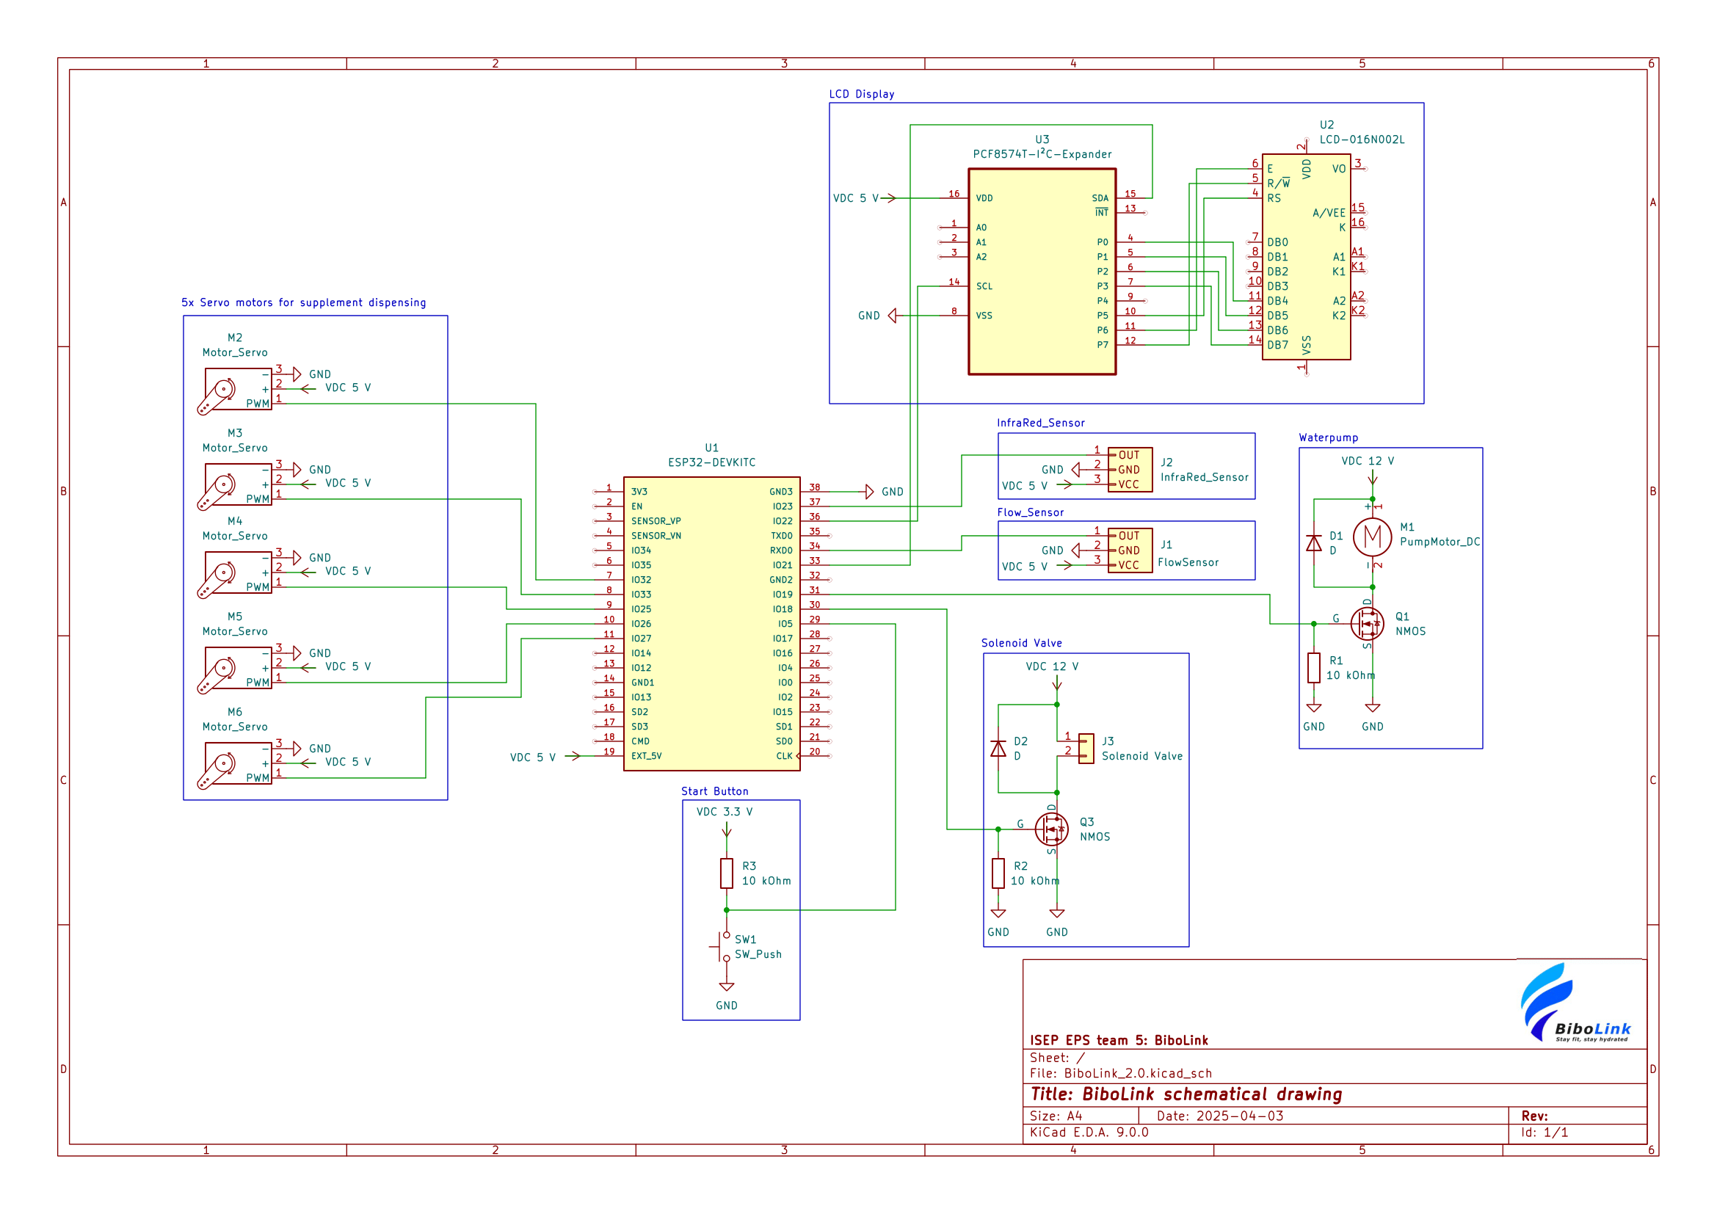Select the M1 PumpMotor_DC symbol
The image size is (1717, 1214).
tap(1372, 537)
